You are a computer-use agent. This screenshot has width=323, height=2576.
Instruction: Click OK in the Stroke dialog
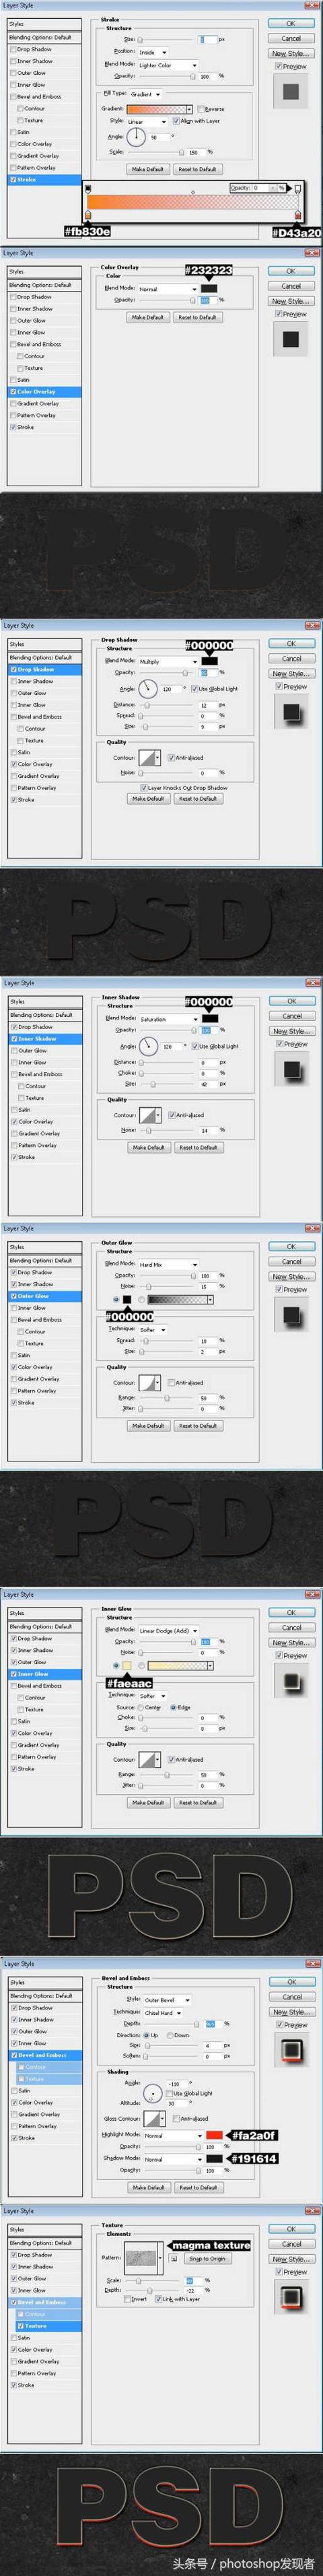pos(291,23)
